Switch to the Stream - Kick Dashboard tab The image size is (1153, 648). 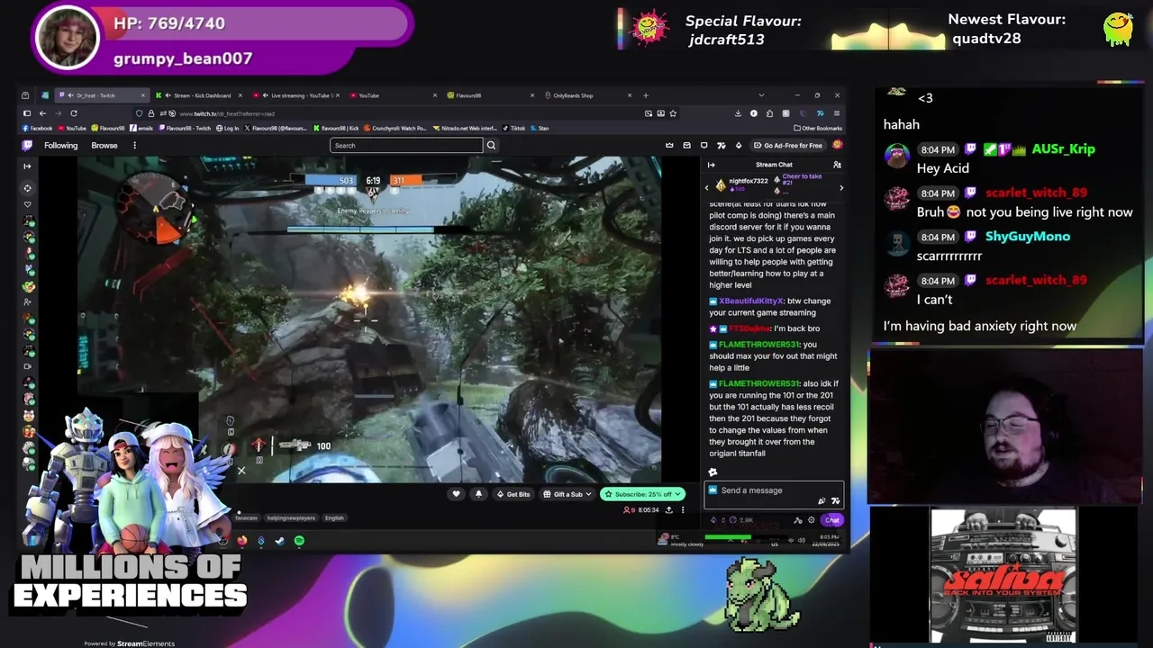(x=198, y=95)
